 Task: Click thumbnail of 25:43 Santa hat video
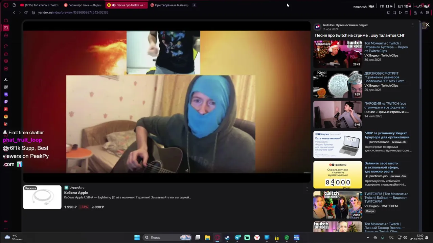pyautogui.click(x=338, y=54)
